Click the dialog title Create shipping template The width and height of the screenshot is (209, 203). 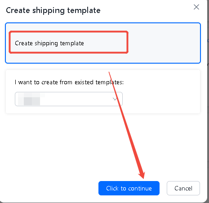coord(53,10)
